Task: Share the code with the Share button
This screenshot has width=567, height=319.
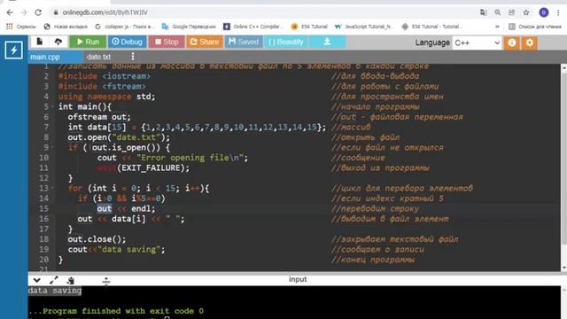Action: point(205,42)
